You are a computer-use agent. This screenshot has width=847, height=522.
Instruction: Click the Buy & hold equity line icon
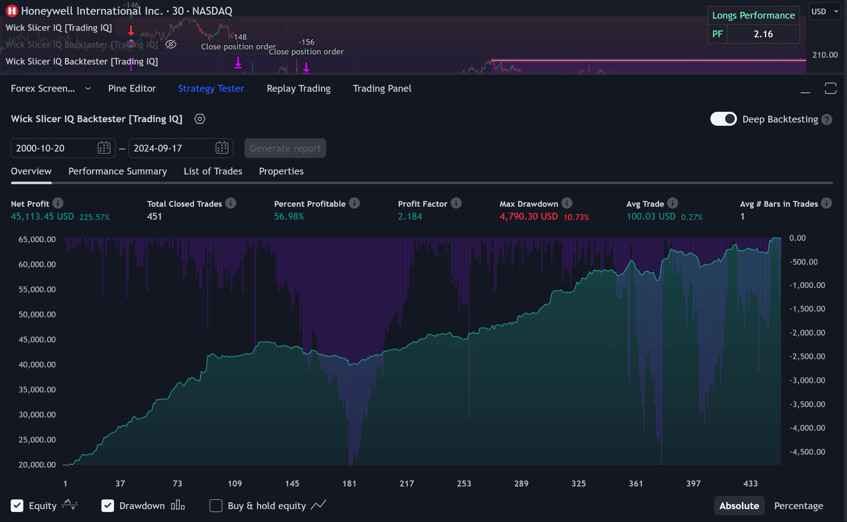pyautogui.click(x=318, y=505)
